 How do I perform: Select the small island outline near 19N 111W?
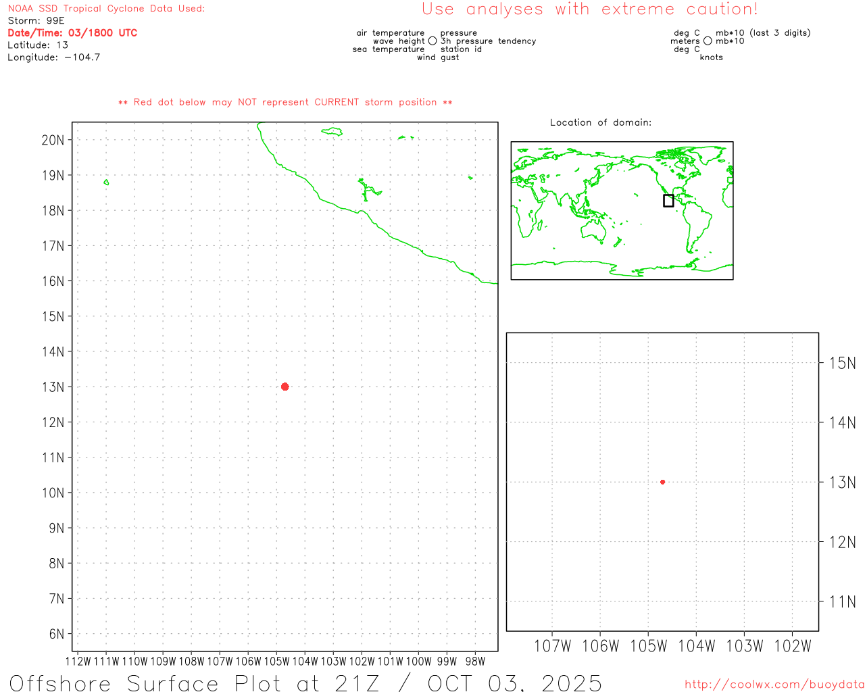(x=106, y=182)
